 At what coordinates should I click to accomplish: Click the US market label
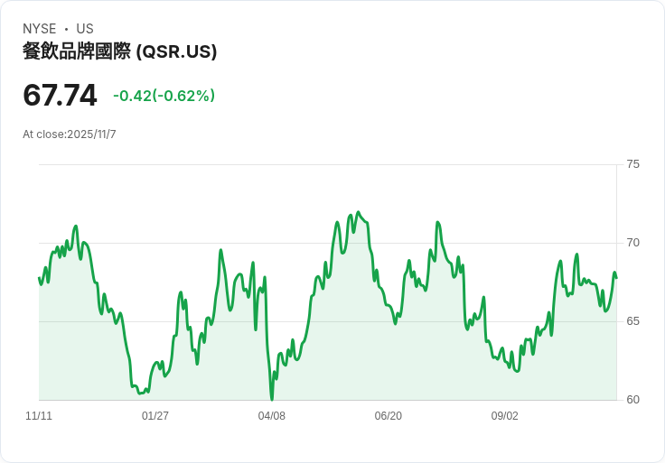pyautogui.click(x=85, y=29)
